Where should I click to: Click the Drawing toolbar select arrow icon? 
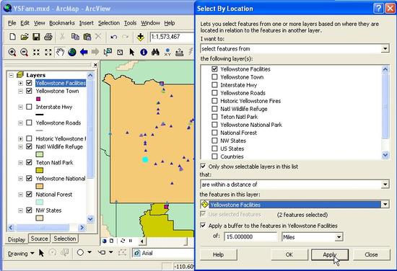pyautogui.click(x=42, y=252)
